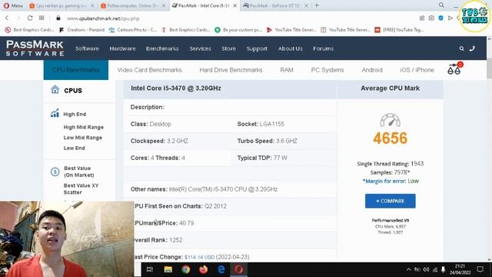Select the Video Card Benchmarks tab
Image resolution: width=492 pixels, height=277 pixels.
[149, 70]
